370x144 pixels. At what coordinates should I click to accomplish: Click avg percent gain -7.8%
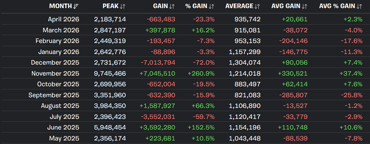[353, 139]
